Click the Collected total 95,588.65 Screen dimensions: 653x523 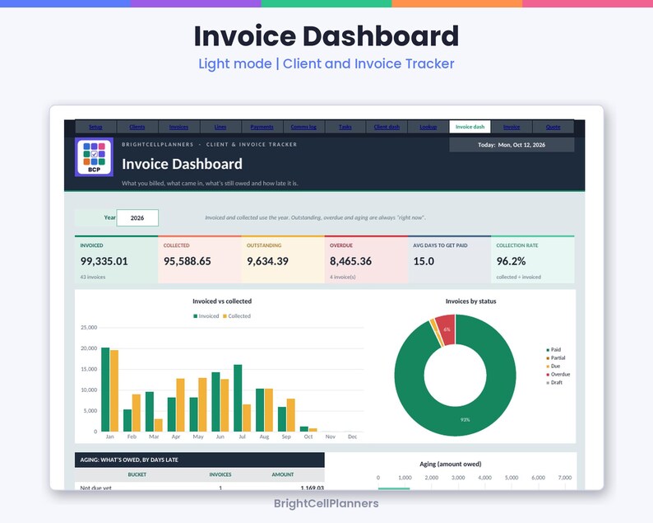click(x=188, y=262)
